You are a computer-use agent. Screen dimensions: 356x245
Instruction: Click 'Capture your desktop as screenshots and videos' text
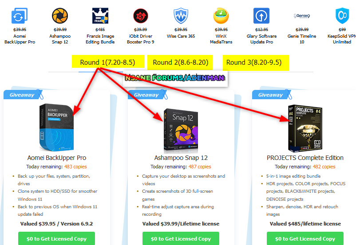coord(183,180)
